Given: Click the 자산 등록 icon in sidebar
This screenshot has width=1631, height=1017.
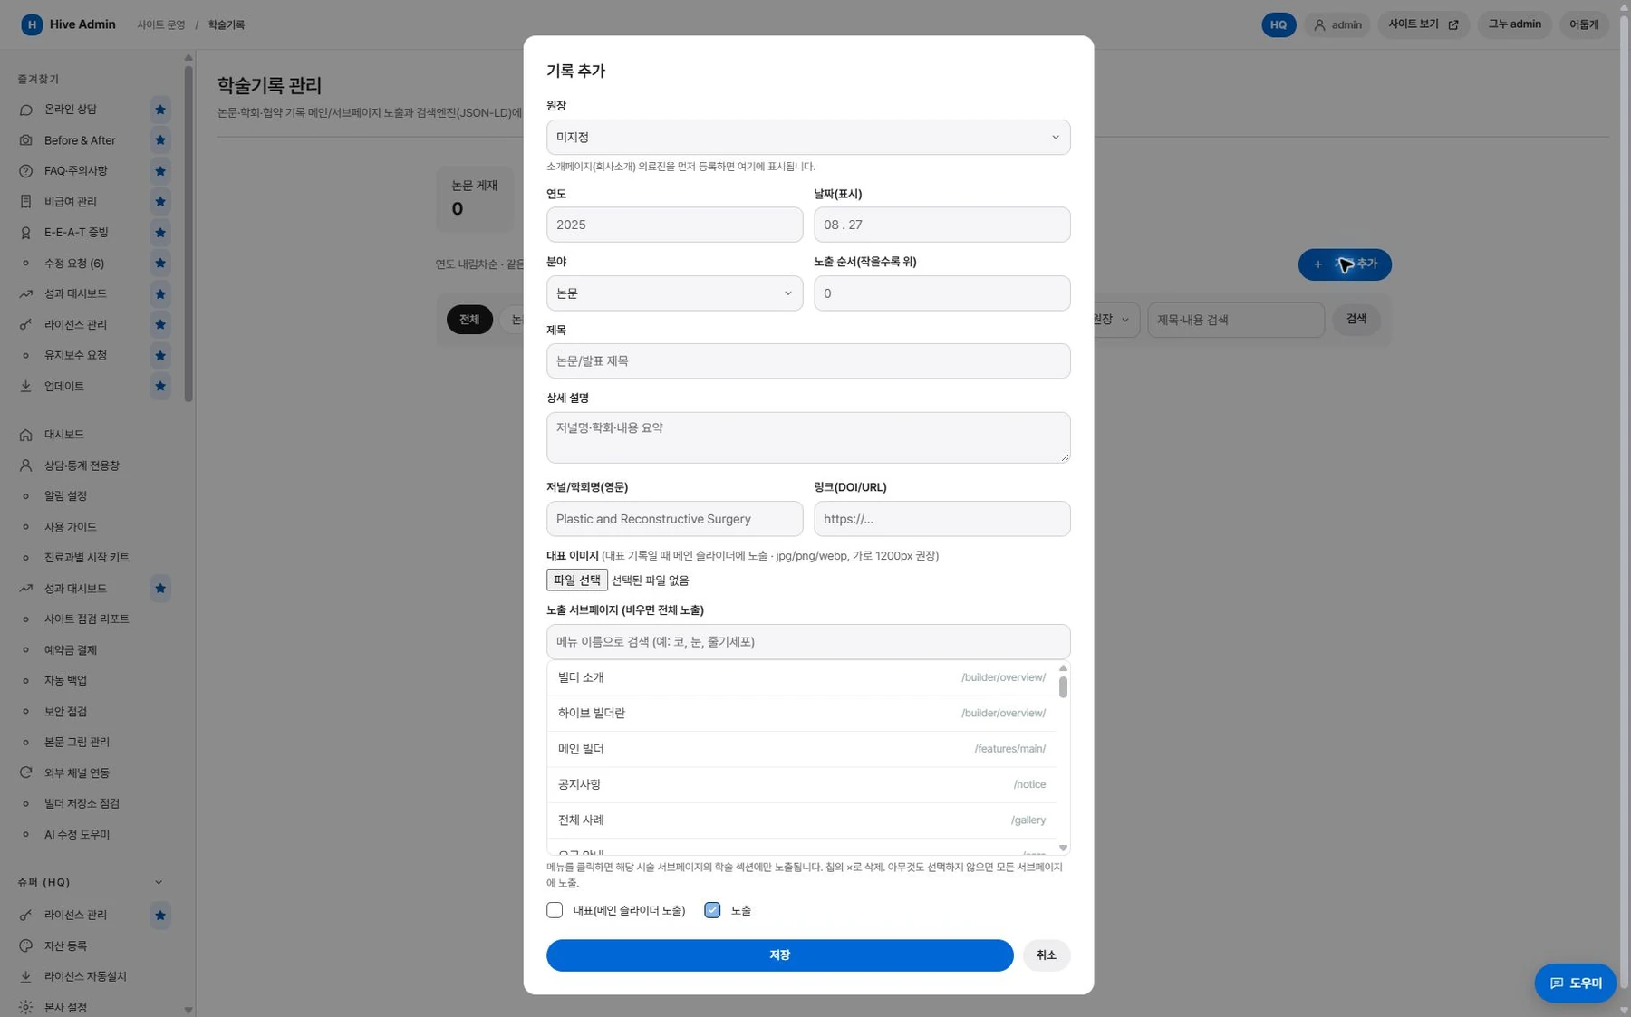Looking at the screenshot, I should coord(26,945).
